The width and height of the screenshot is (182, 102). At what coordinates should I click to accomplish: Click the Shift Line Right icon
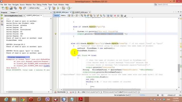[x=111, y=16]
